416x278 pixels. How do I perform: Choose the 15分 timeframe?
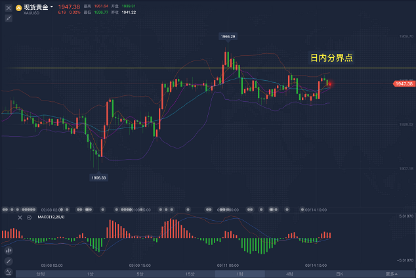point(190,273)
